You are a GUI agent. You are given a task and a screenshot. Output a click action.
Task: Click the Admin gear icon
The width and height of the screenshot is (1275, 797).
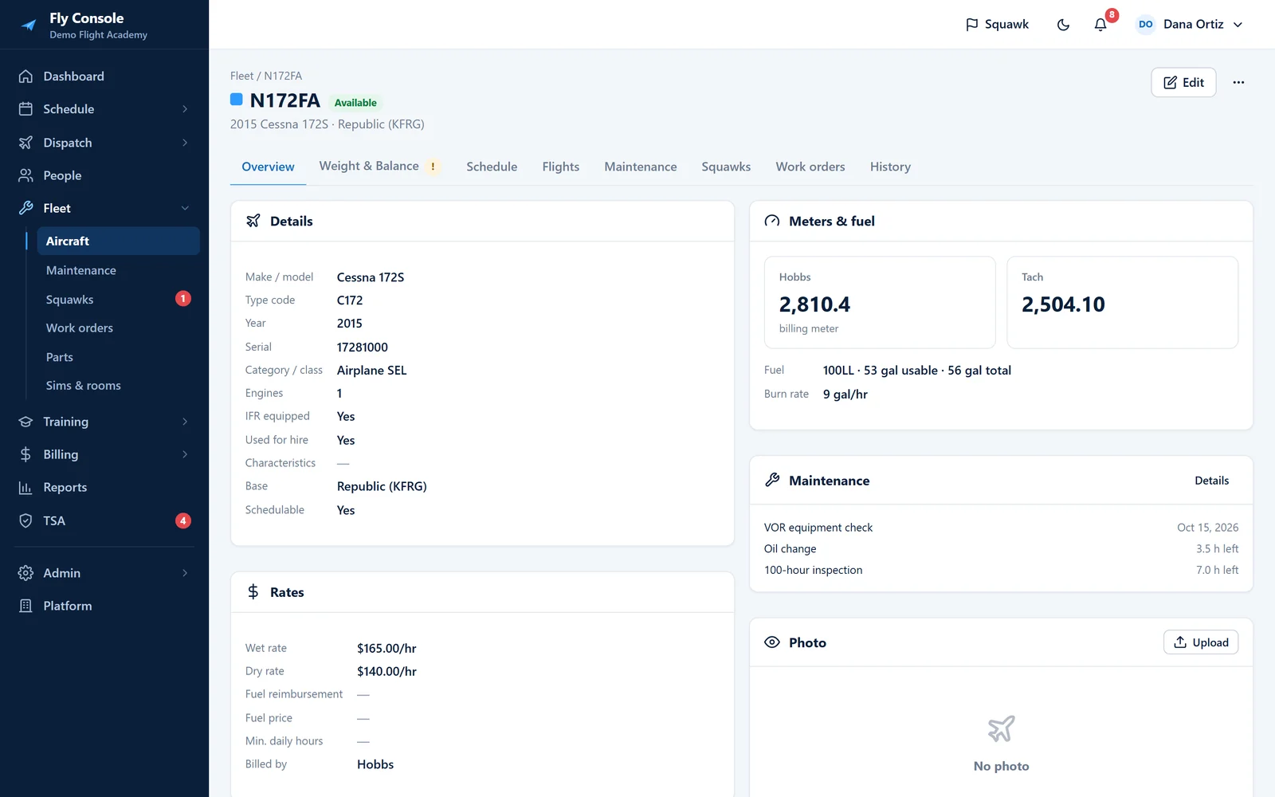[25, 573]
